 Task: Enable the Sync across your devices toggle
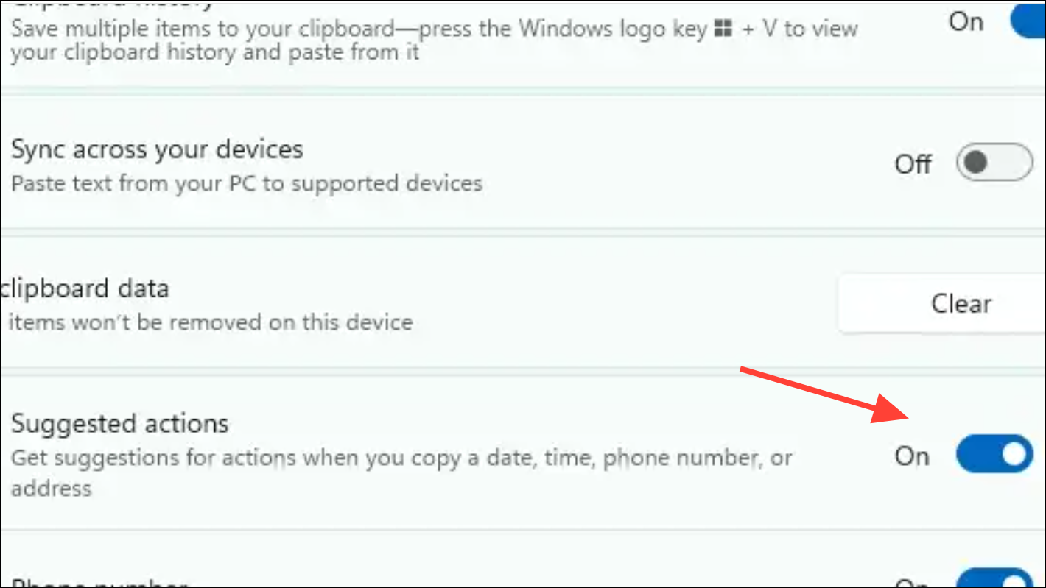point(994,163)
